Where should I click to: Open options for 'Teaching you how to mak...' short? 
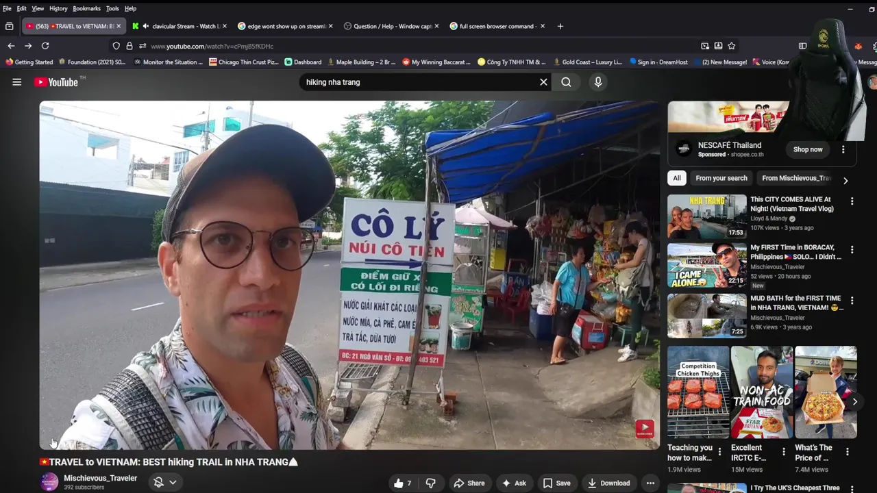click(719, 451)
